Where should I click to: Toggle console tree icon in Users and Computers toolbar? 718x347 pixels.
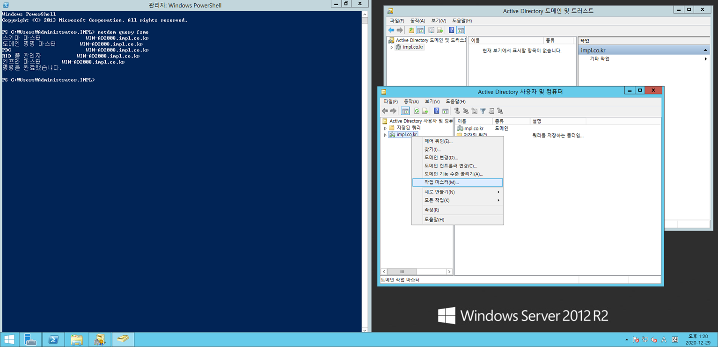tap(405, 111)
